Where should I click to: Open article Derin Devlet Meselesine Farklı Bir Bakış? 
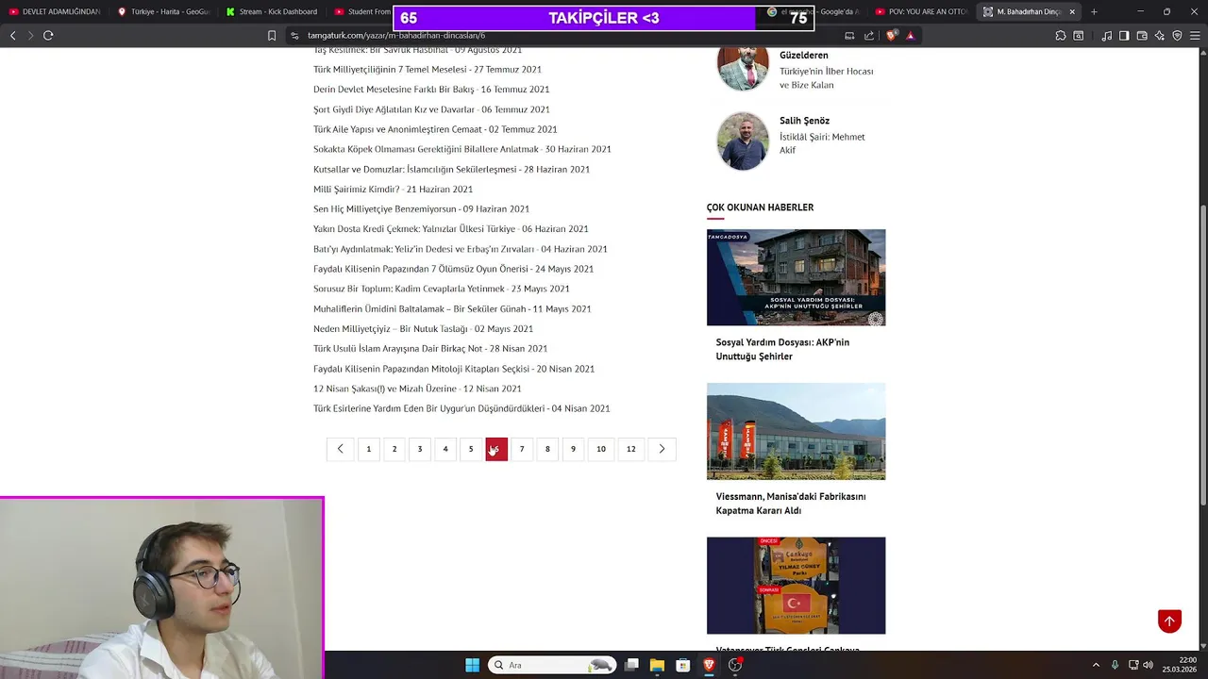tap(431, 90)
